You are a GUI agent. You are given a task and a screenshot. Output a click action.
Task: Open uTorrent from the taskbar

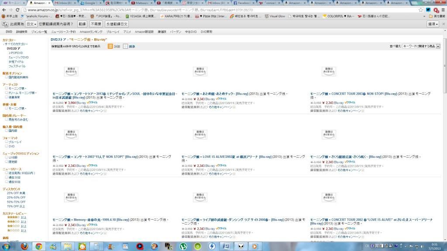point(183,247)
